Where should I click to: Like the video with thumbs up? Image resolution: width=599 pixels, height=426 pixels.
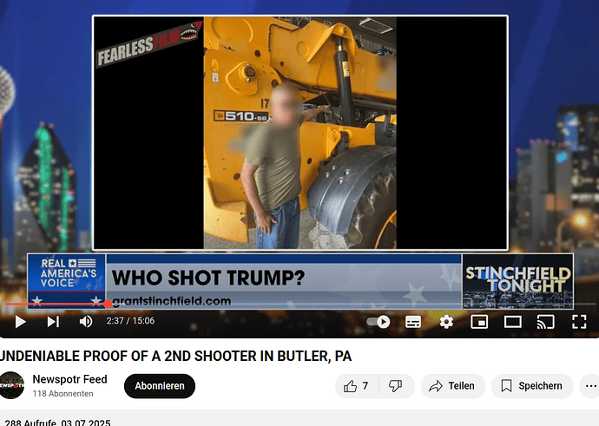tap(357, 386)
